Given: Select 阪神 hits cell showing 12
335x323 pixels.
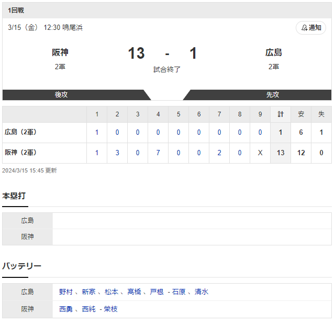Looking at the screenshot, I should click(302, 153).
